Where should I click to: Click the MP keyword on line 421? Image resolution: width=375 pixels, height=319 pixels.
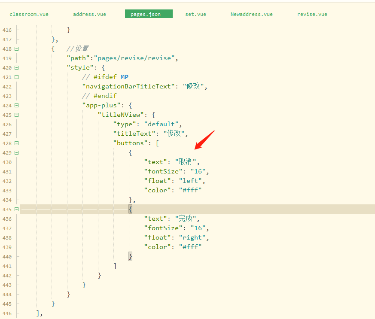coord(125,77)
